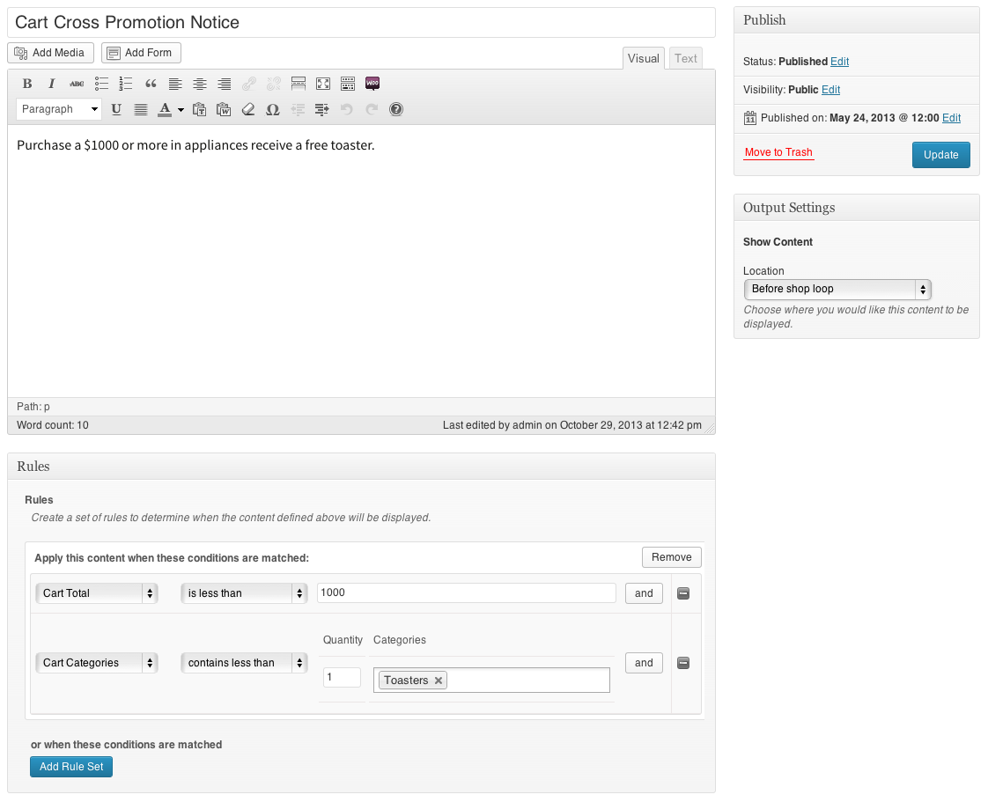988x802 pixels.
Task: Insert a blockquote
Action: click(x=151, y=84)
